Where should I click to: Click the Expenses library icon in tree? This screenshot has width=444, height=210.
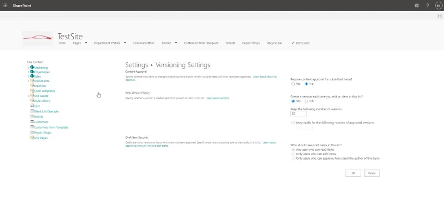[32, 85]
